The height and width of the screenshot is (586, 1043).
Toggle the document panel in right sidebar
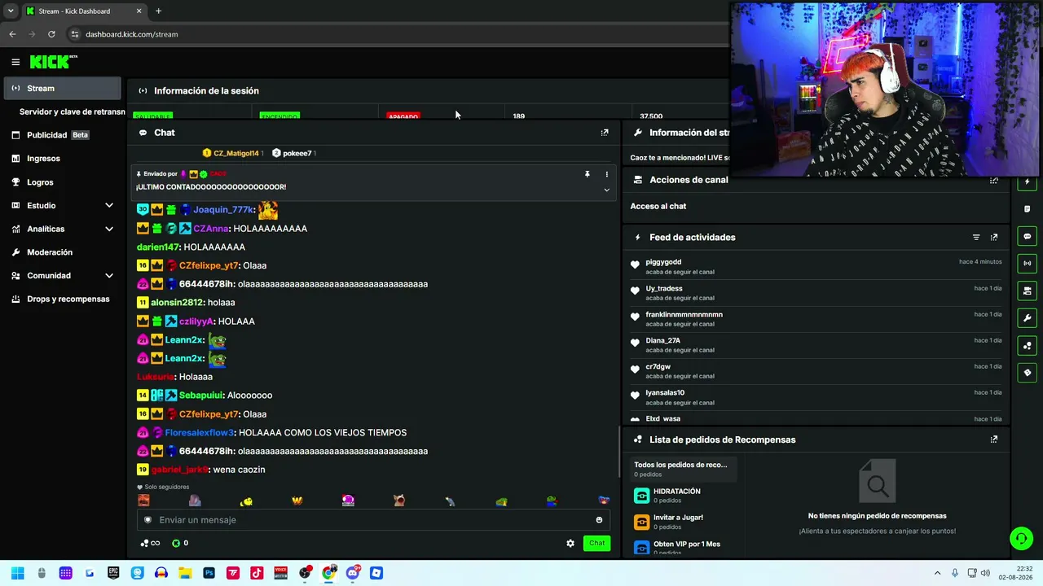1027,208
